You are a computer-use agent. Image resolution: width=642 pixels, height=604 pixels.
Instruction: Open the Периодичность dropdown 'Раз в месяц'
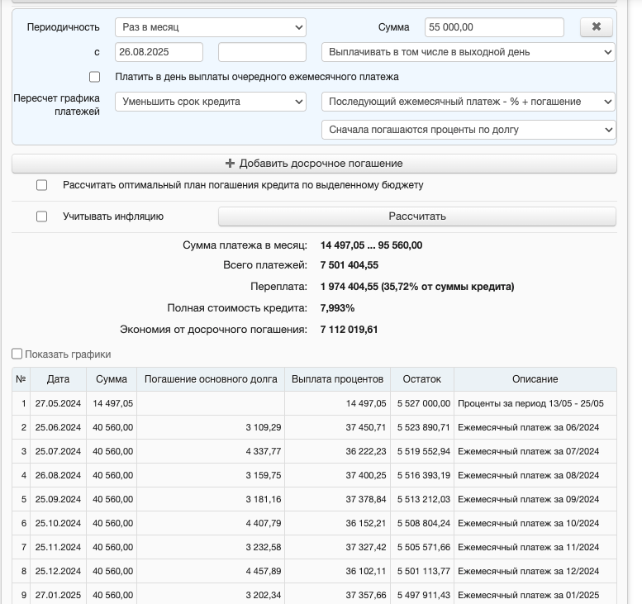(211, 27)
